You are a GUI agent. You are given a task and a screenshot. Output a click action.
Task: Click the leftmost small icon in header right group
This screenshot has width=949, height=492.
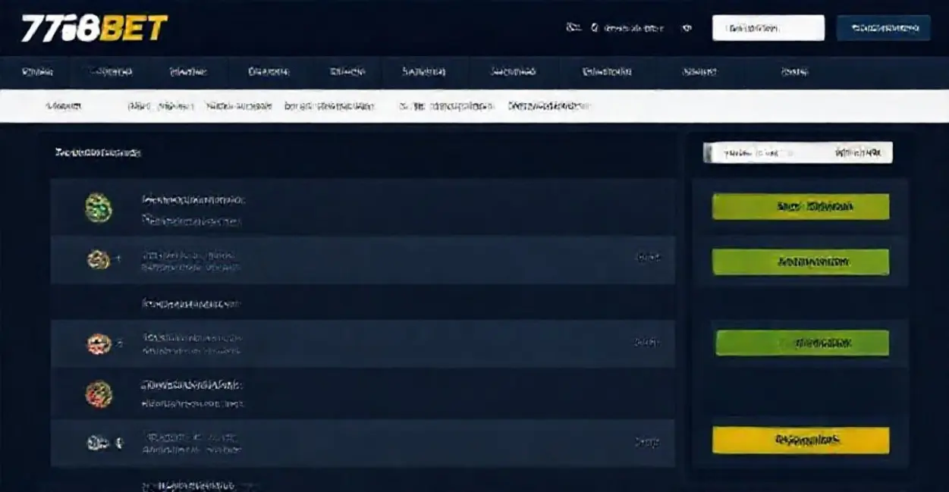573,28
